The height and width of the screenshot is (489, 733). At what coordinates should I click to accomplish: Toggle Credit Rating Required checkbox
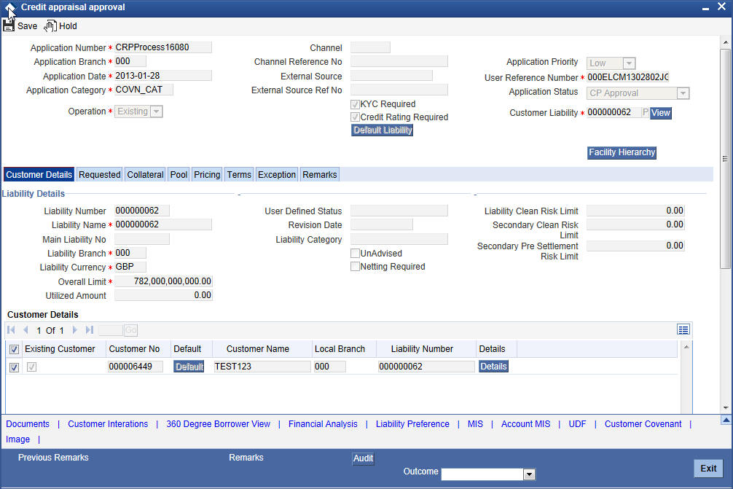[355, 117]
